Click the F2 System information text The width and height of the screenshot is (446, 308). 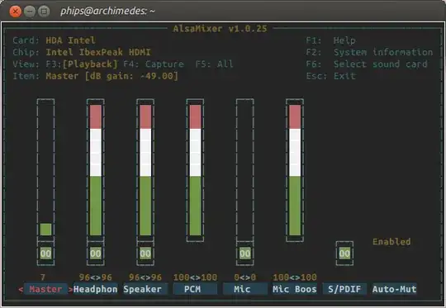click(x=369, y=52)
